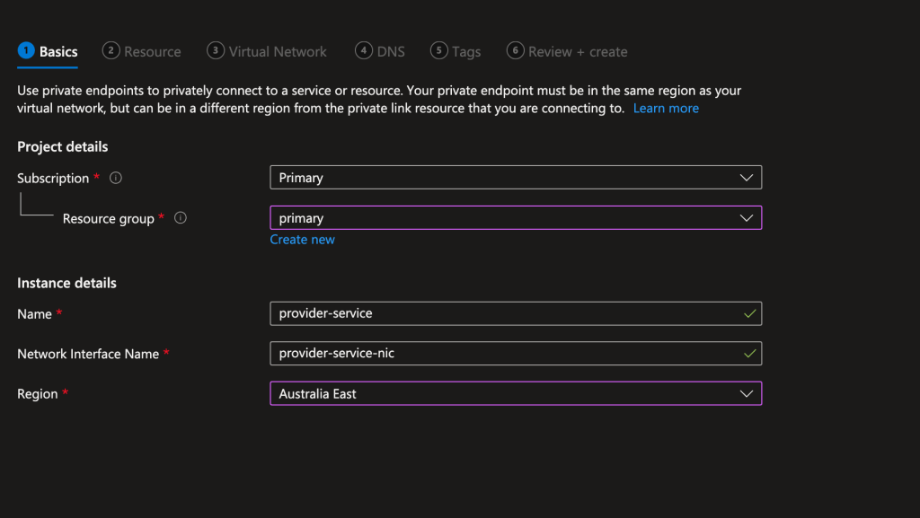Click the step 3 number circle
Image resolution: width=920 pixels, height=518 pixels.
tap(216, 51)
